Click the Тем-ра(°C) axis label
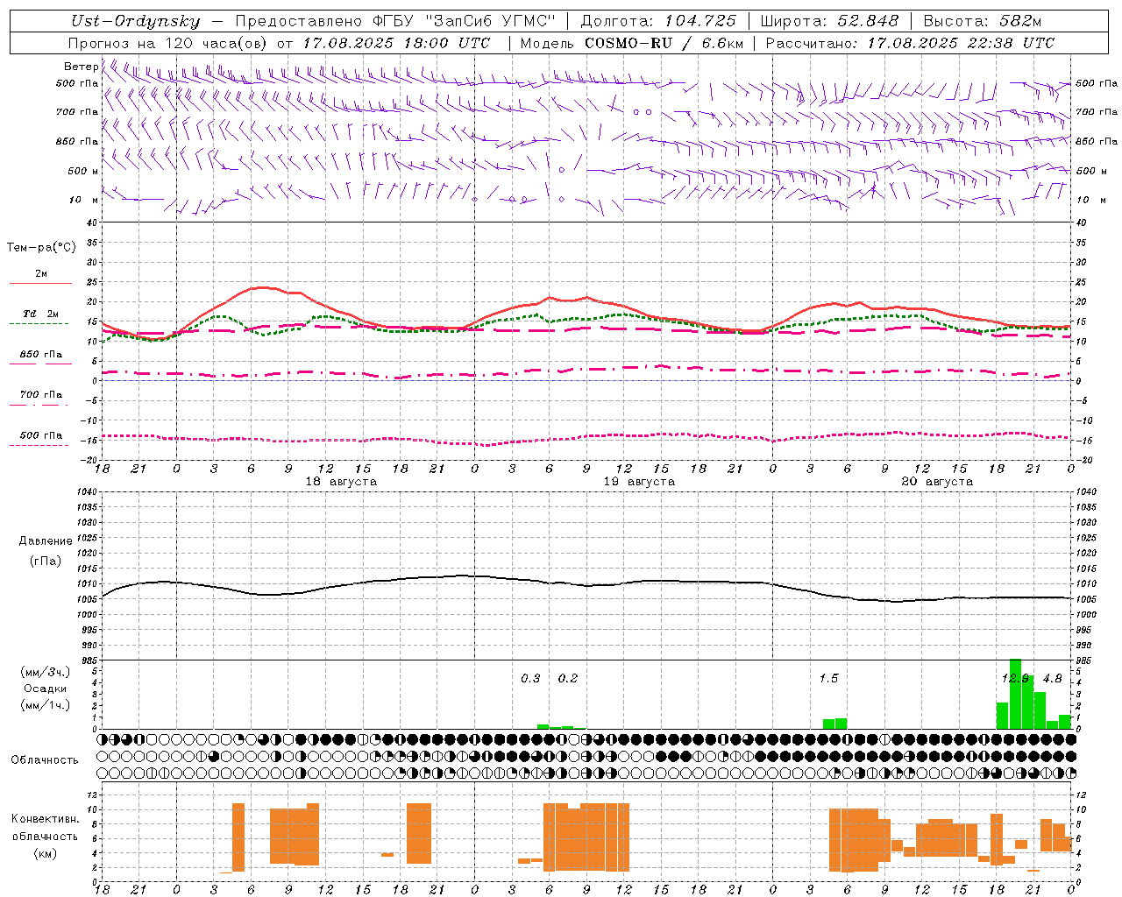 41,248
